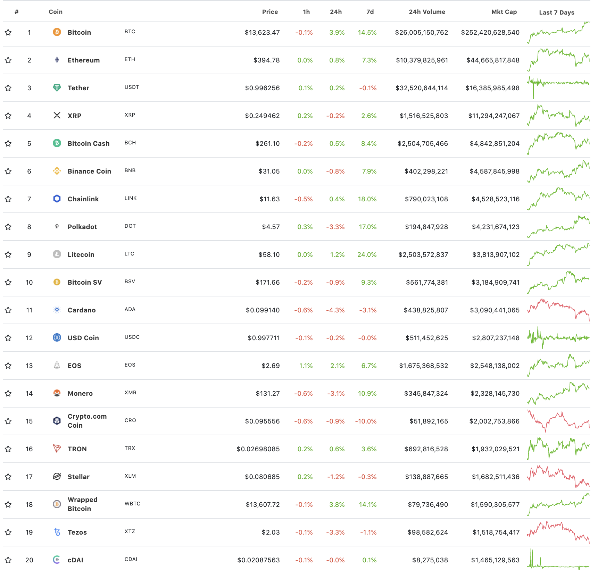The height and width of the screenshot is (570, 598).
Task: Star the Litecoin row
Action: (8, 254)
